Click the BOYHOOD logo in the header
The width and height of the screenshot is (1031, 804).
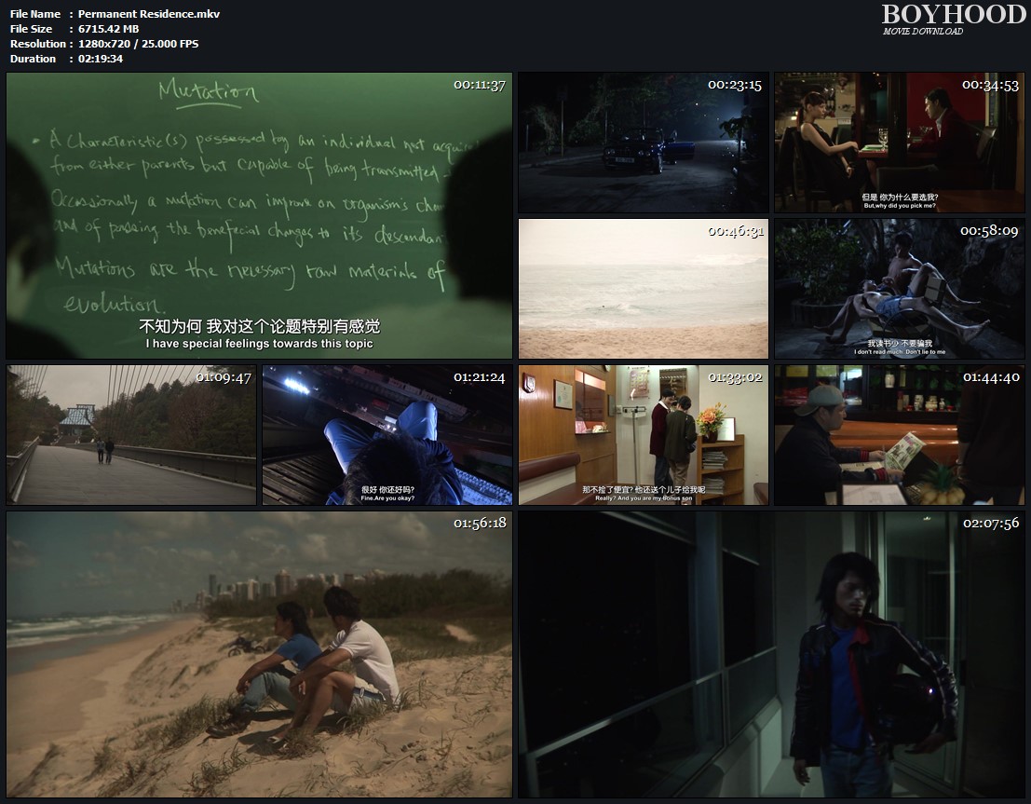click(953, 14)
